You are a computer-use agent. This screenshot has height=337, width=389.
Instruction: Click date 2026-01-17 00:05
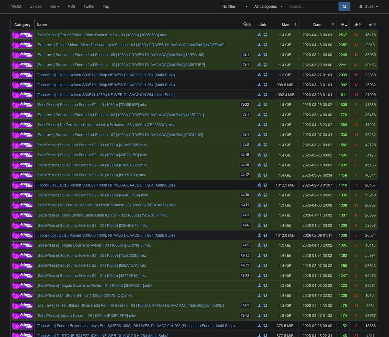pos(317,276)
